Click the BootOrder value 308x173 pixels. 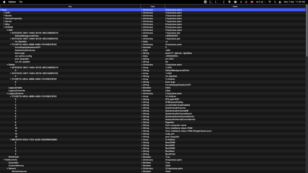click(x=170, y=154)
